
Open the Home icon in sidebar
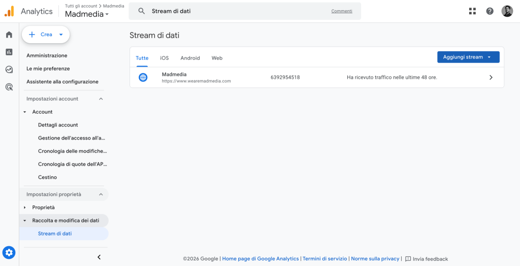(x=9, y=35)
